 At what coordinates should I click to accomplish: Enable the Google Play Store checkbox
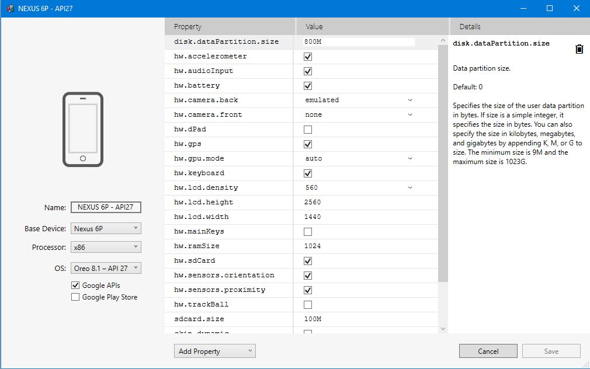coord(75,297)
